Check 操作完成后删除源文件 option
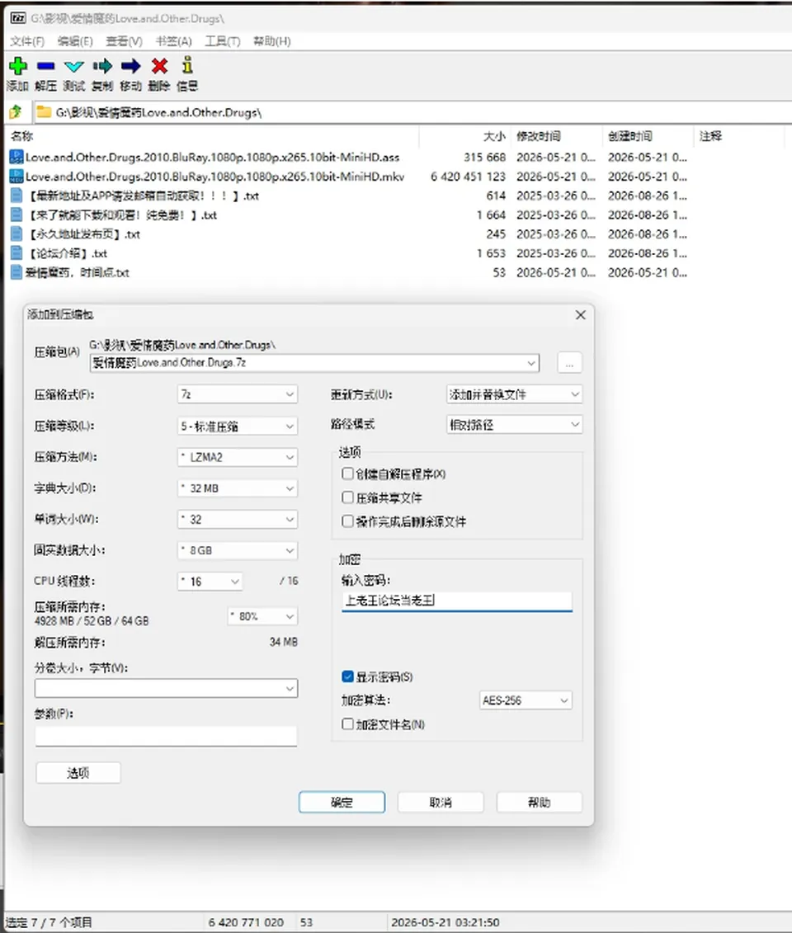The height and width of the screenshot is (933, 792). tap(347, 521)
